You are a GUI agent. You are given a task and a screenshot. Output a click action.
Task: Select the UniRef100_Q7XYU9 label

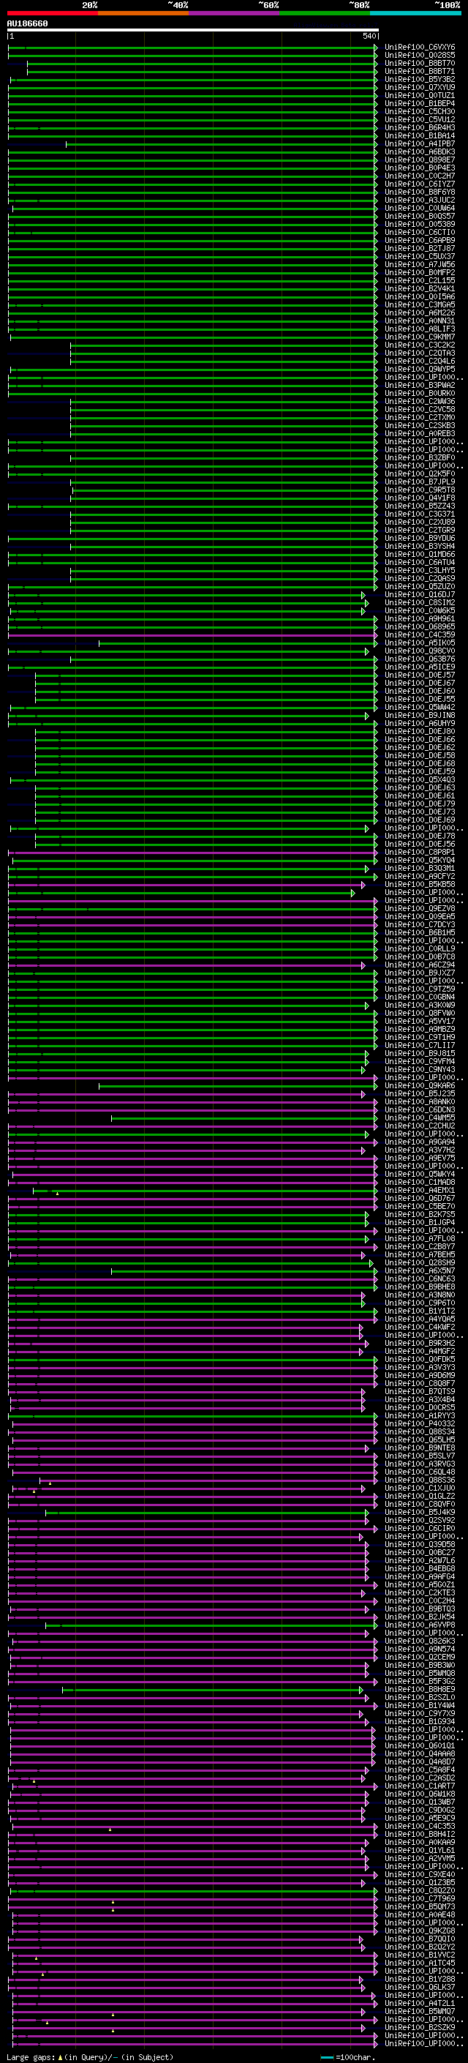pos(420,87)
